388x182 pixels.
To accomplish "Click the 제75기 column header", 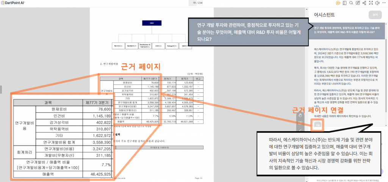I will (x=185, y=78).
